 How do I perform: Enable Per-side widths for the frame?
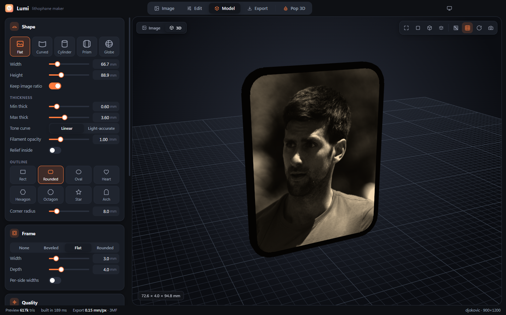click(x=55, y=280)
